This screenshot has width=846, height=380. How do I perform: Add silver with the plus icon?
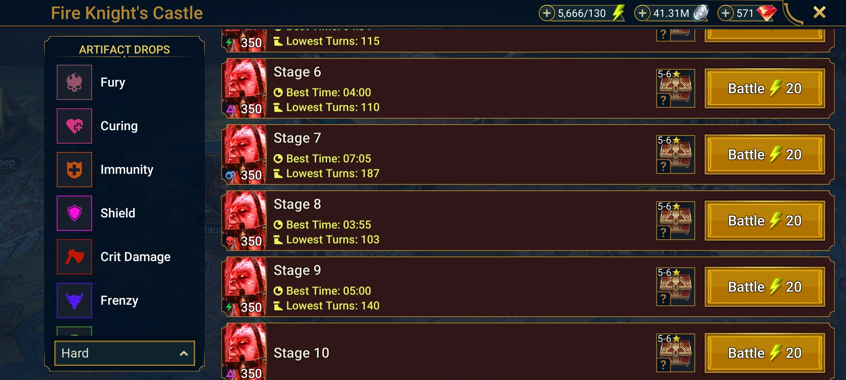(x=642, y=13)
